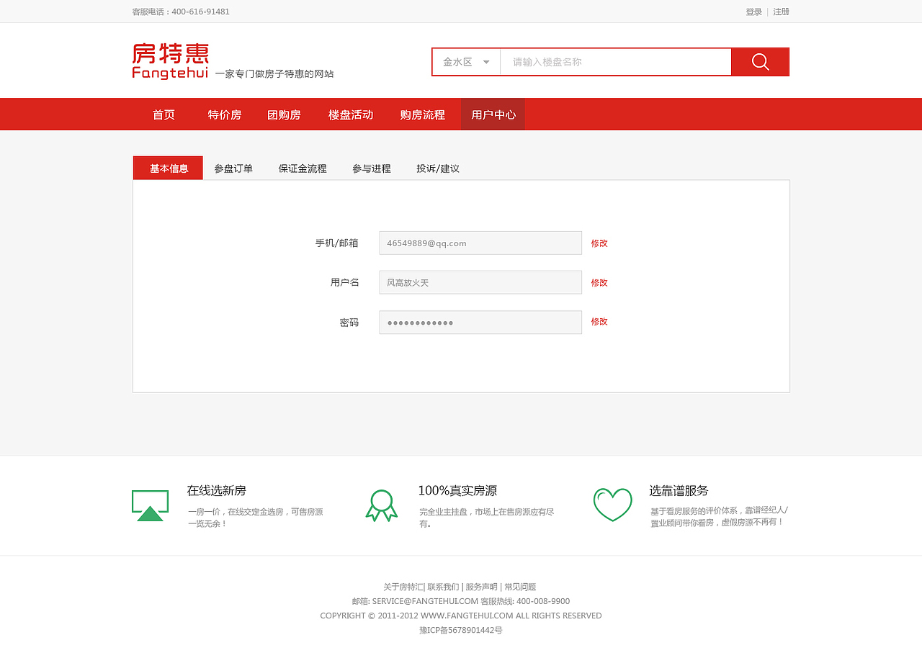Screen dimensions: 922x658
Task: Click the 联系我们 footer link
Action: tap(442, 587)
